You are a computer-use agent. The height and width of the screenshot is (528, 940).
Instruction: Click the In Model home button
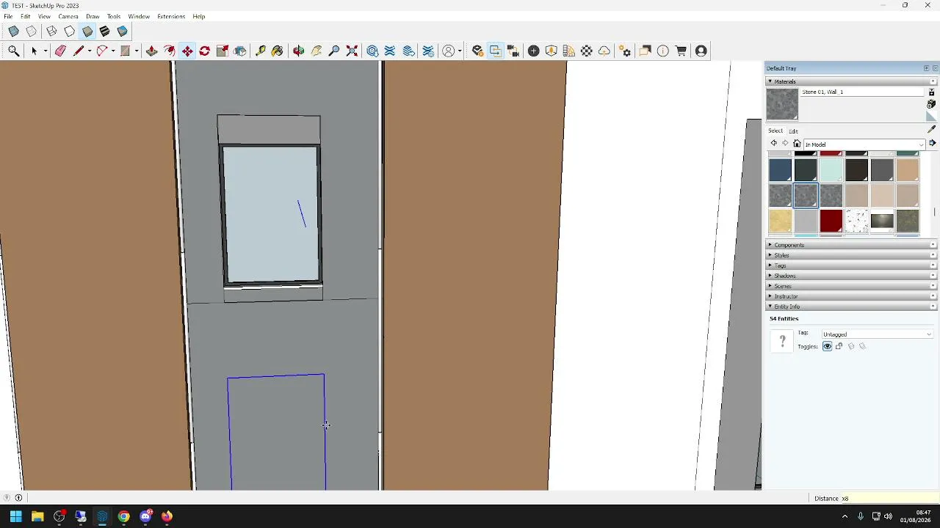point(797,144)
